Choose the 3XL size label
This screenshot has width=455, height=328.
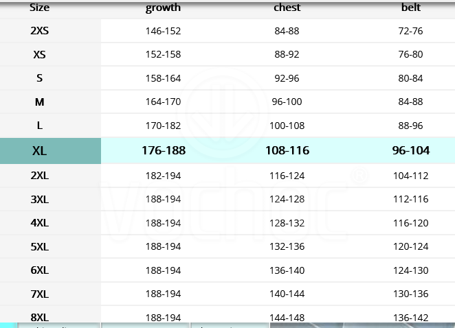click(x=39, y=200)
